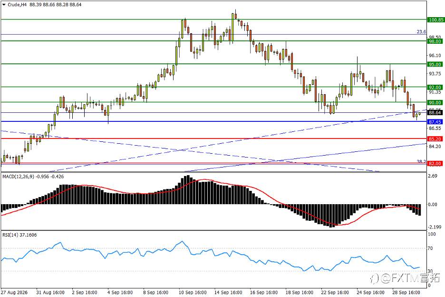445x297 pixels.
Task: Select the green 95.00 level tag
Action: tap(435, 64)
